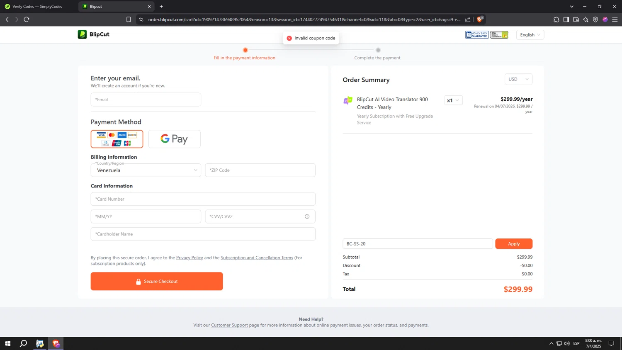Open the Country/Region dropdown showing Venezuela

146,170
